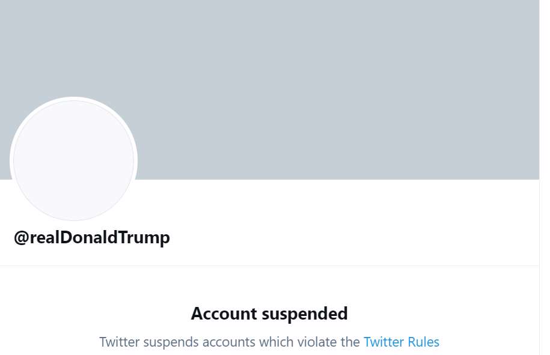Click the blank circular profile avatar

[x=74, y=160]
